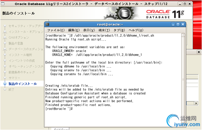The height and width of the screenshot is (130, 202).
Task: Click the last [root@oracle ~]# prompt
Action: (x=59, y=109)
